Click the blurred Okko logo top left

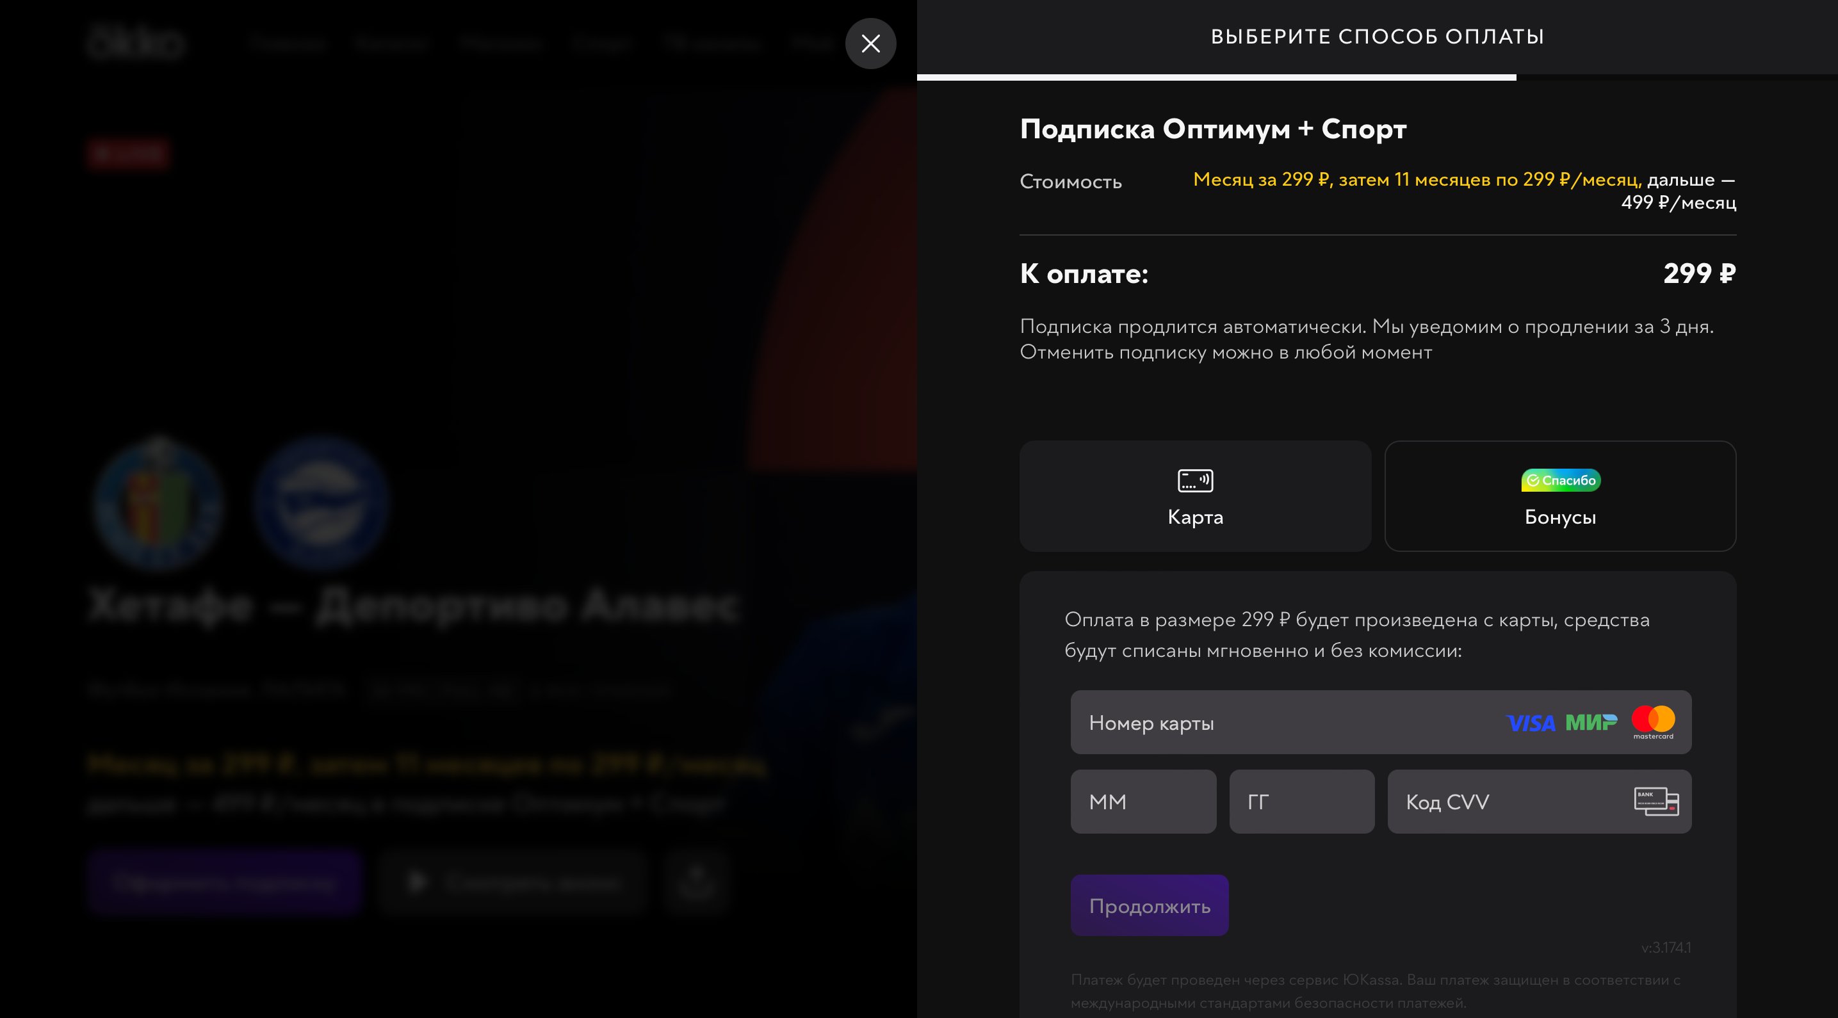[136, 42]
